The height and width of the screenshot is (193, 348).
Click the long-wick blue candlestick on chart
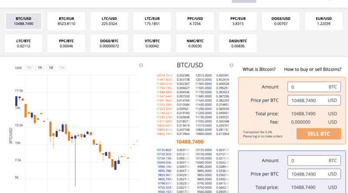75,160
